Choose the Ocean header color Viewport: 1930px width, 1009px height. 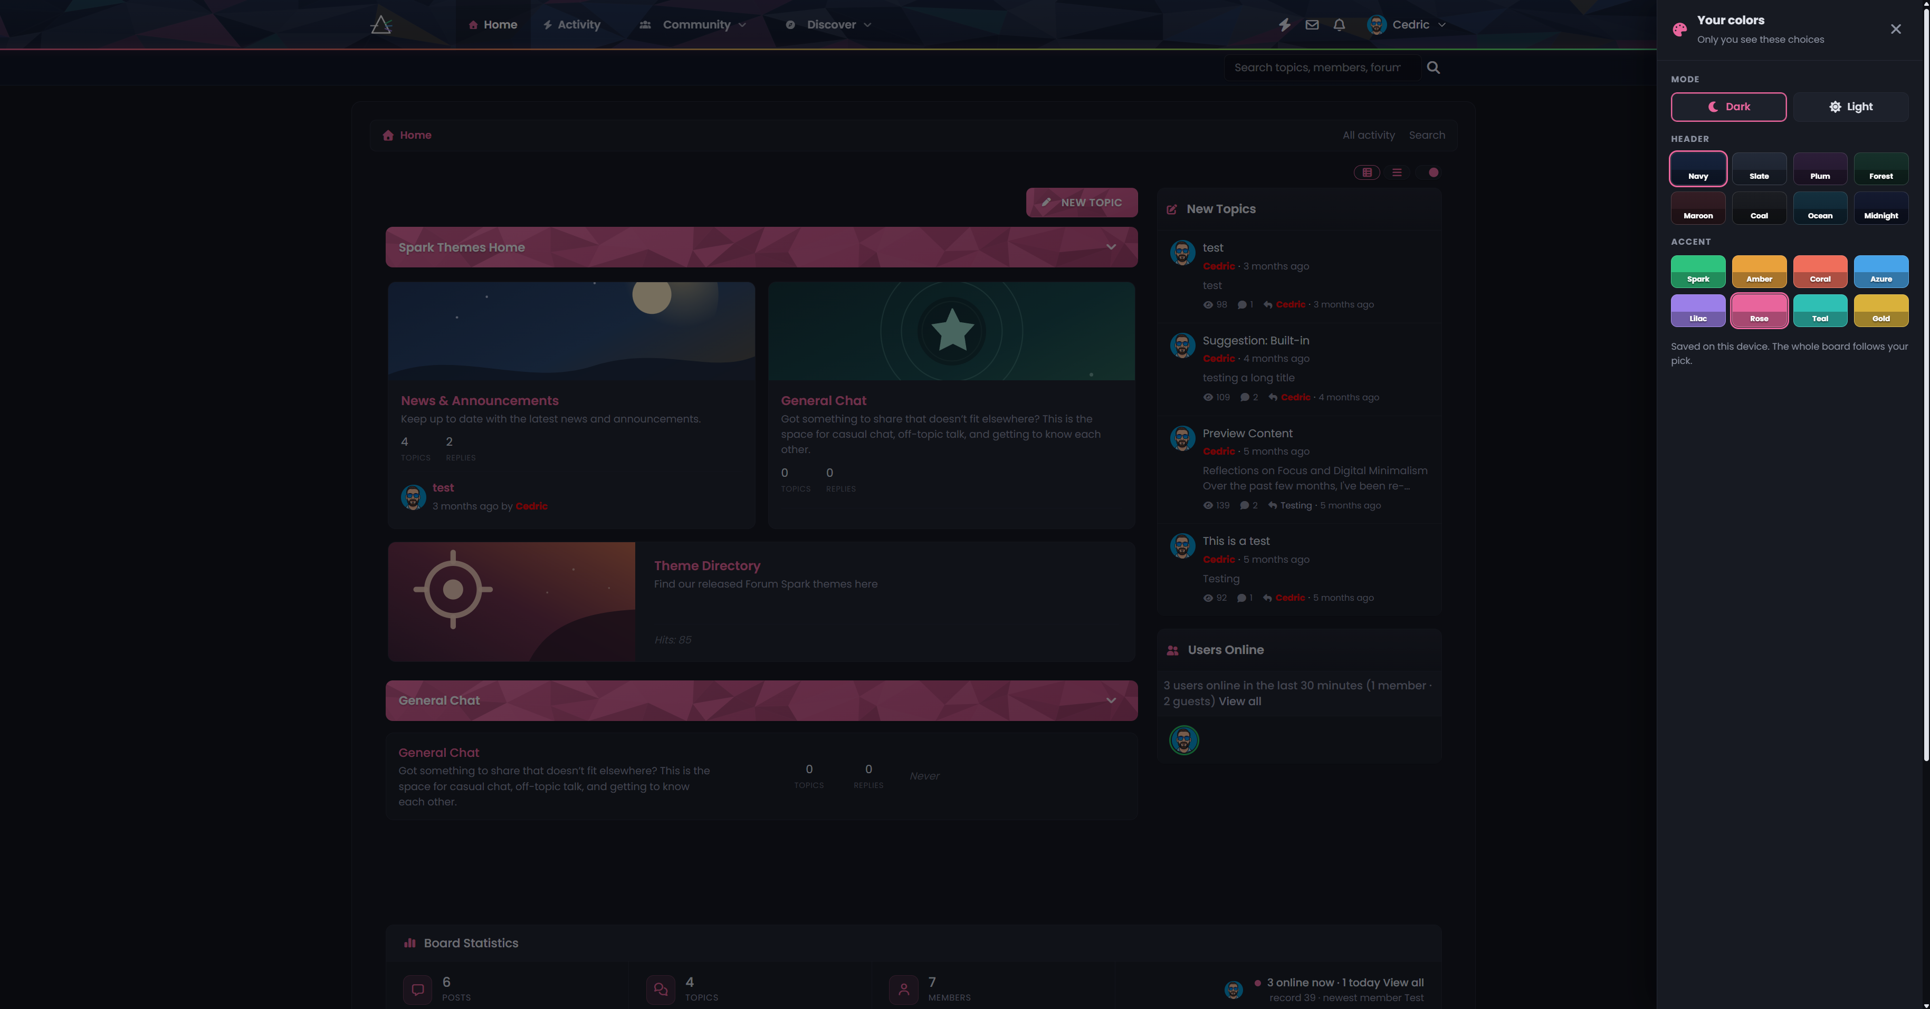[1820, 208]
